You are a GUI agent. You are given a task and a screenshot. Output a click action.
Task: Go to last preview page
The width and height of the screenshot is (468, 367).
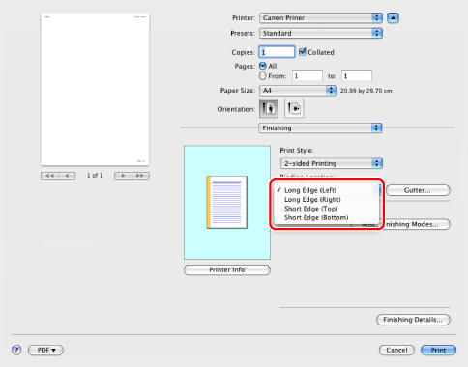click(140, 176)
